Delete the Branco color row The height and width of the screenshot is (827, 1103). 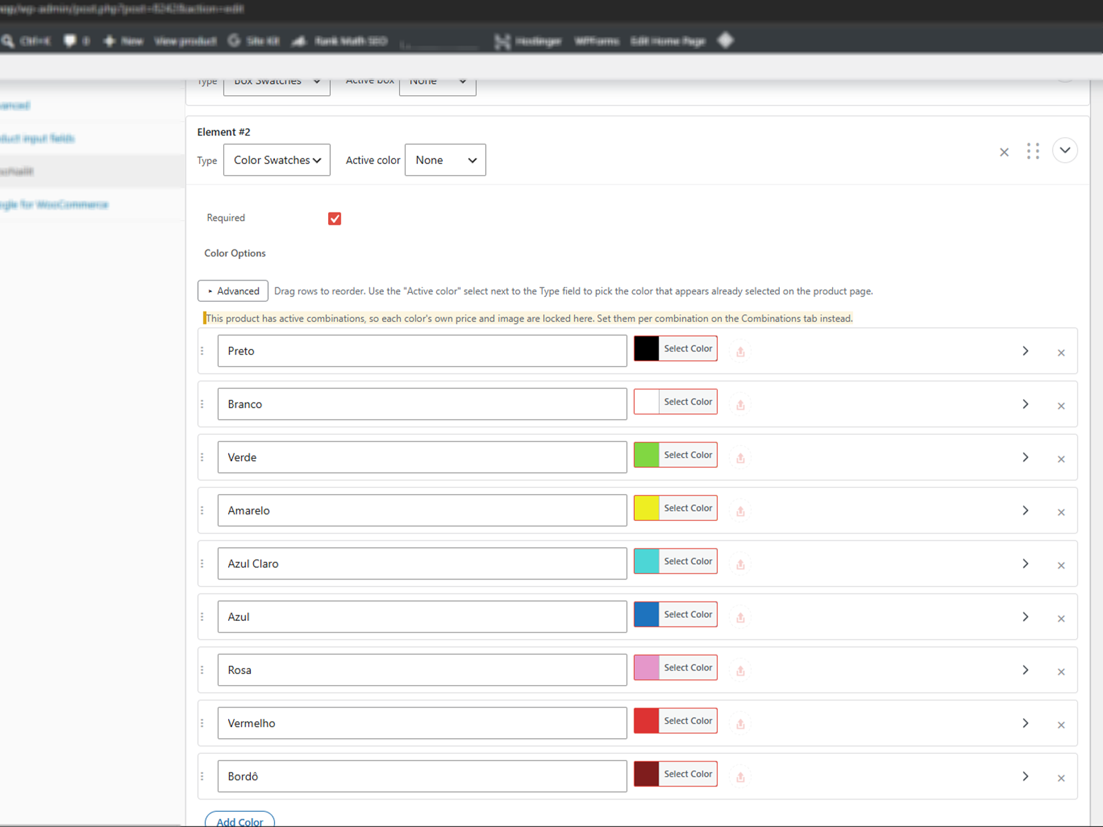pos(1061,406)
